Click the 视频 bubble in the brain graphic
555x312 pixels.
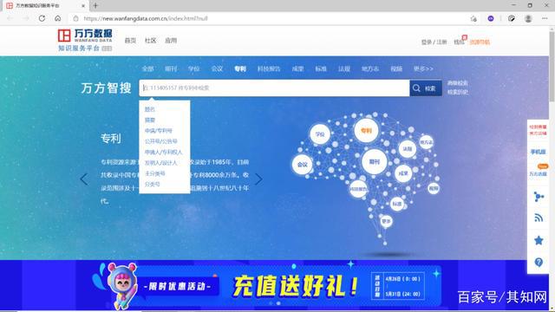(x=434, y=188)
